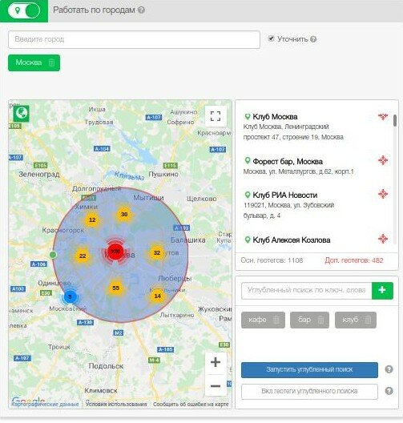Locate Форест бар with its target icon
Viewport: 403px width, 423px height.
point(383,160)
